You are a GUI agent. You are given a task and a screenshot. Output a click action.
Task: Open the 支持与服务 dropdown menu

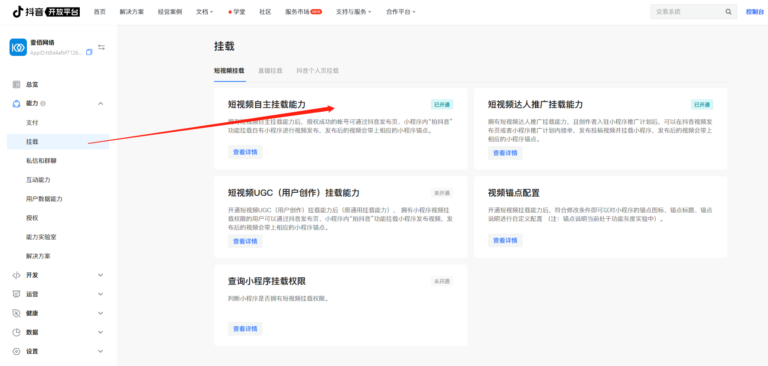pyautogui.click(x=354, y=12)
